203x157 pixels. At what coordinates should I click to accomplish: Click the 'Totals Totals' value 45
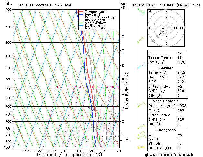pyautogui.click(x=179, y=58)
